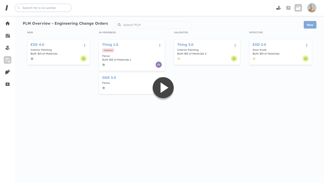Image resolution: width=324 pixels, height=183 pixels.
Task: Click the large video play button
Action: point(163,88)
